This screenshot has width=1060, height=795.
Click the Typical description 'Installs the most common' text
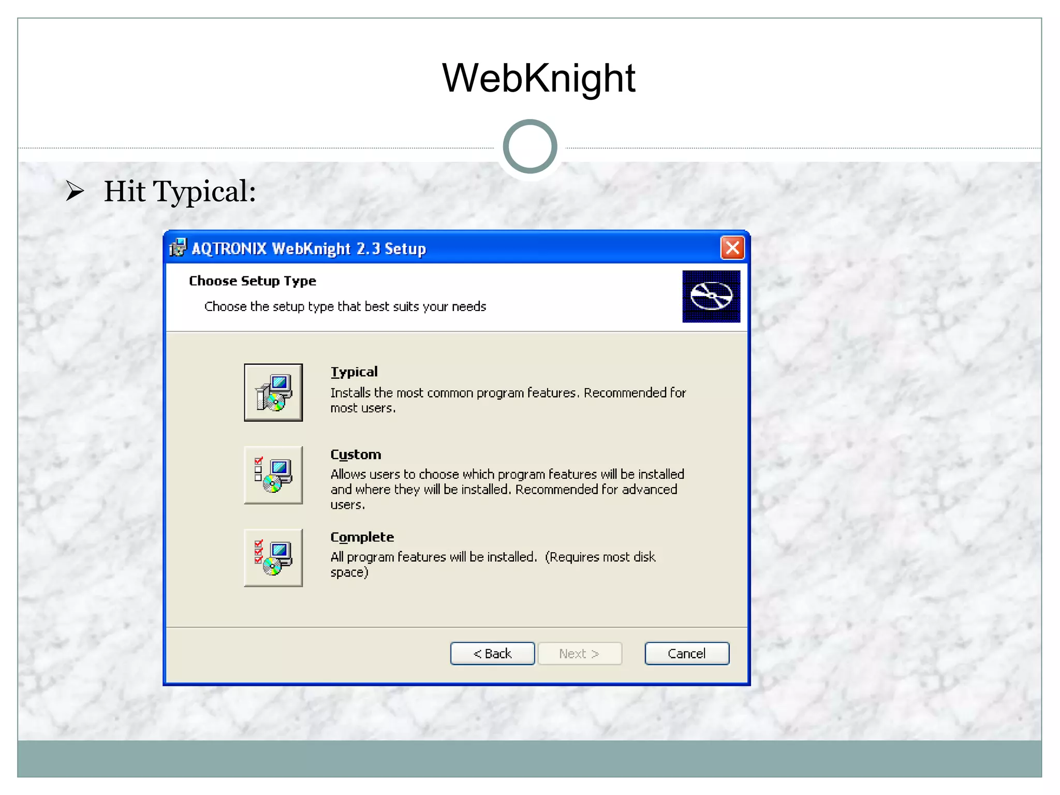(x=508, y=400)
